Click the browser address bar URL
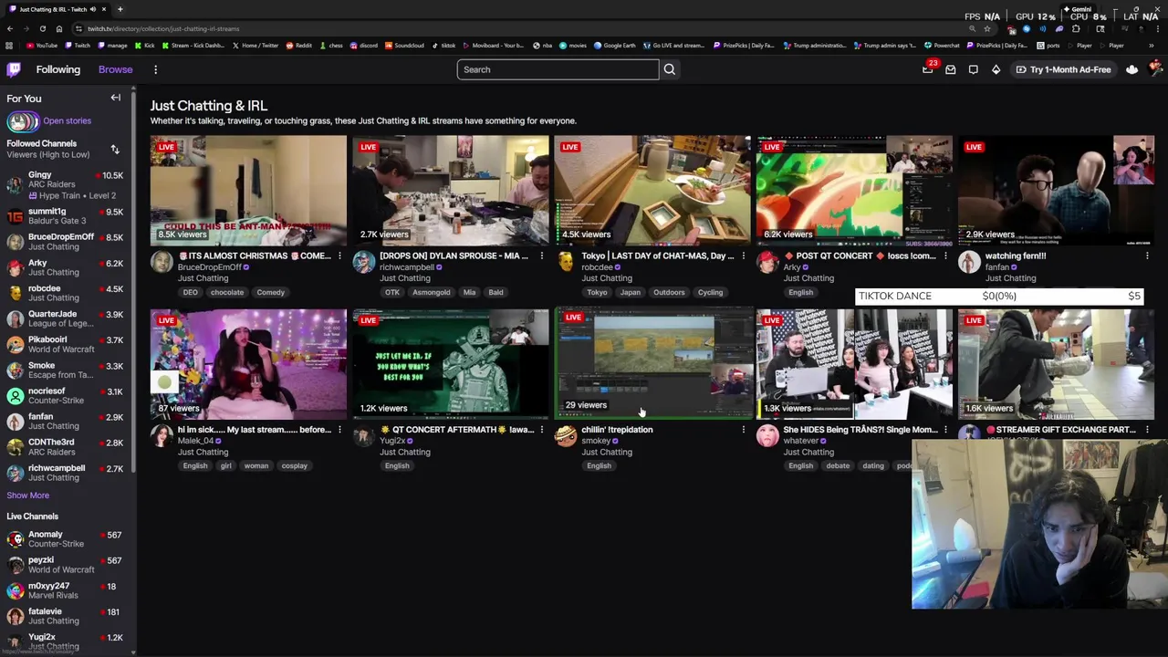Viewport: 1168px width, 657px height. pos(163,28)
